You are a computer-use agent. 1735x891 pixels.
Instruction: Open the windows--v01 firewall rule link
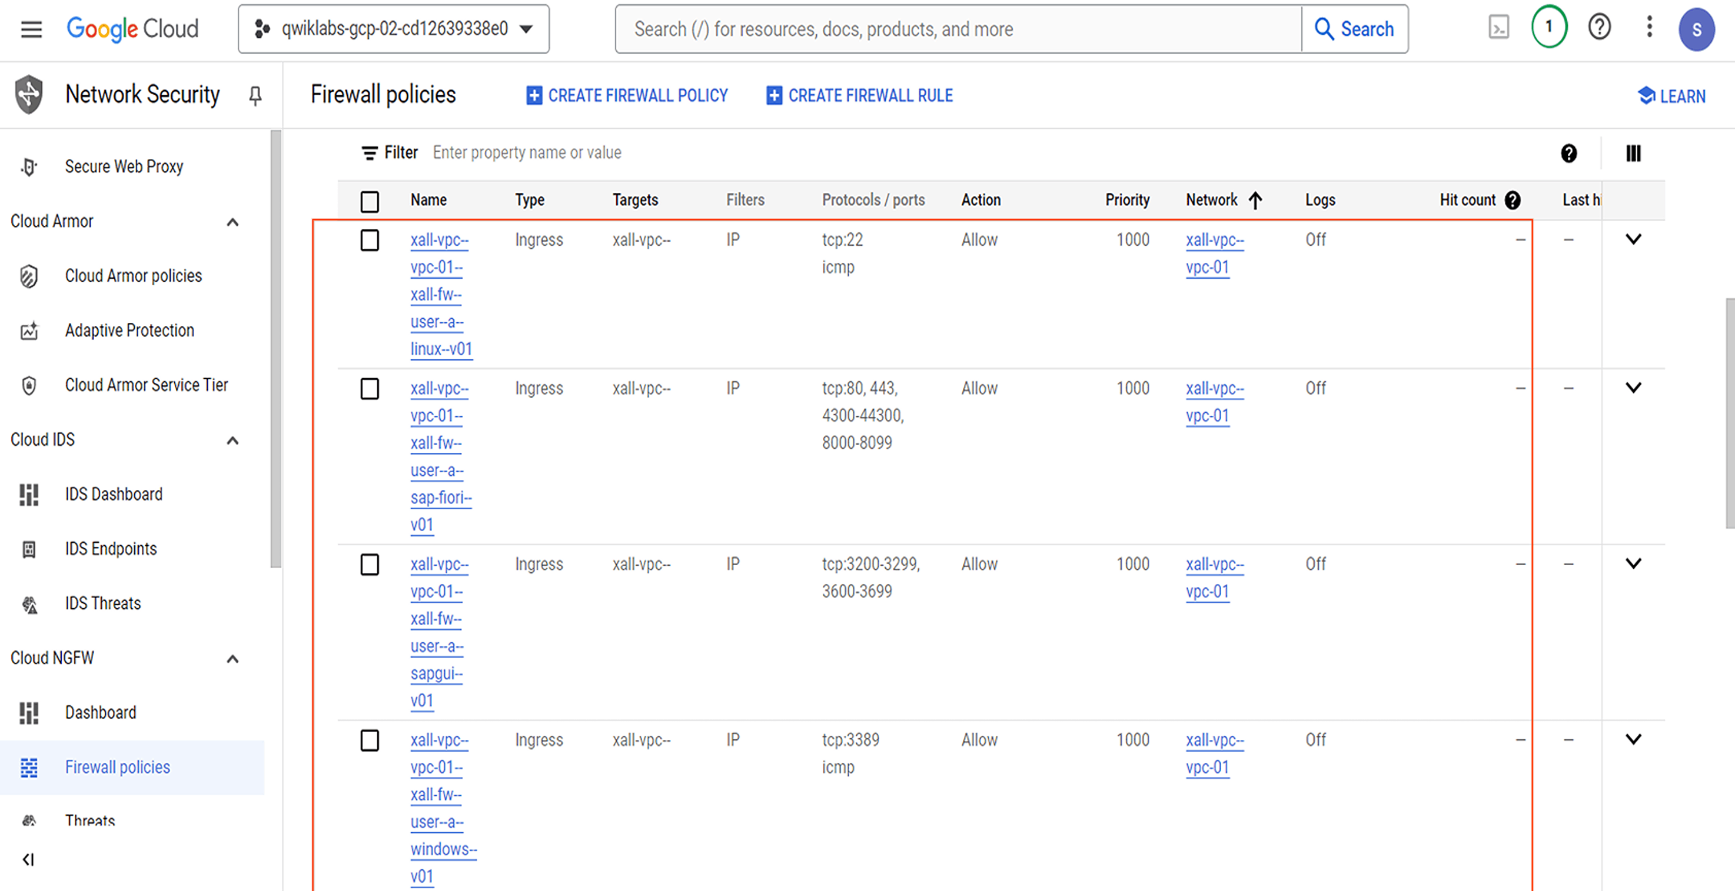(x=443, y=807)
